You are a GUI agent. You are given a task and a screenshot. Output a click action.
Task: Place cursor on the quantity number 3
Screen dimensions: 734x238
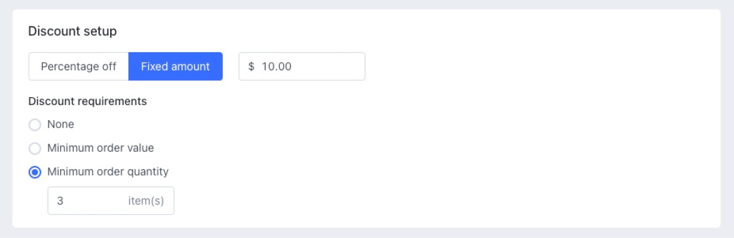click(x=60, y=201)
